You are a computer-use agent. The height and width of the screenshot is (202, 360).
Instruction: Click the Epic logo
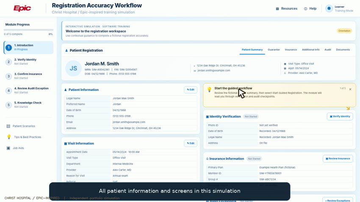(22, 8)
